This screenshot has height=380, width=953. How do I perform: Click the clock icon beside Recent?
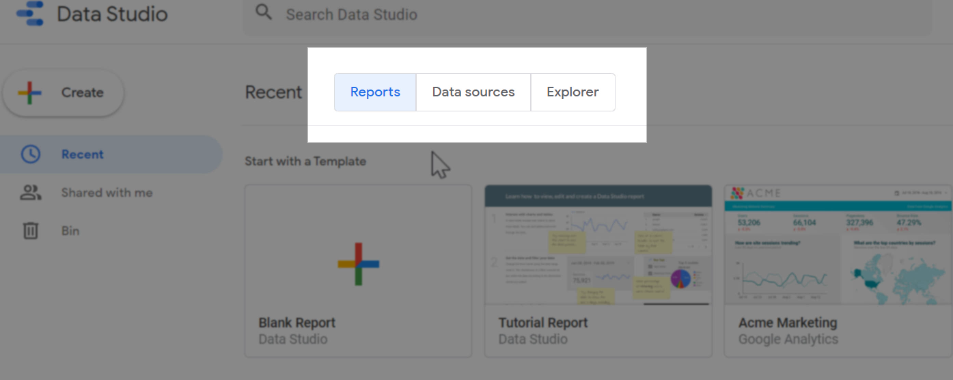pyautogui.click(x=31, y=154)
